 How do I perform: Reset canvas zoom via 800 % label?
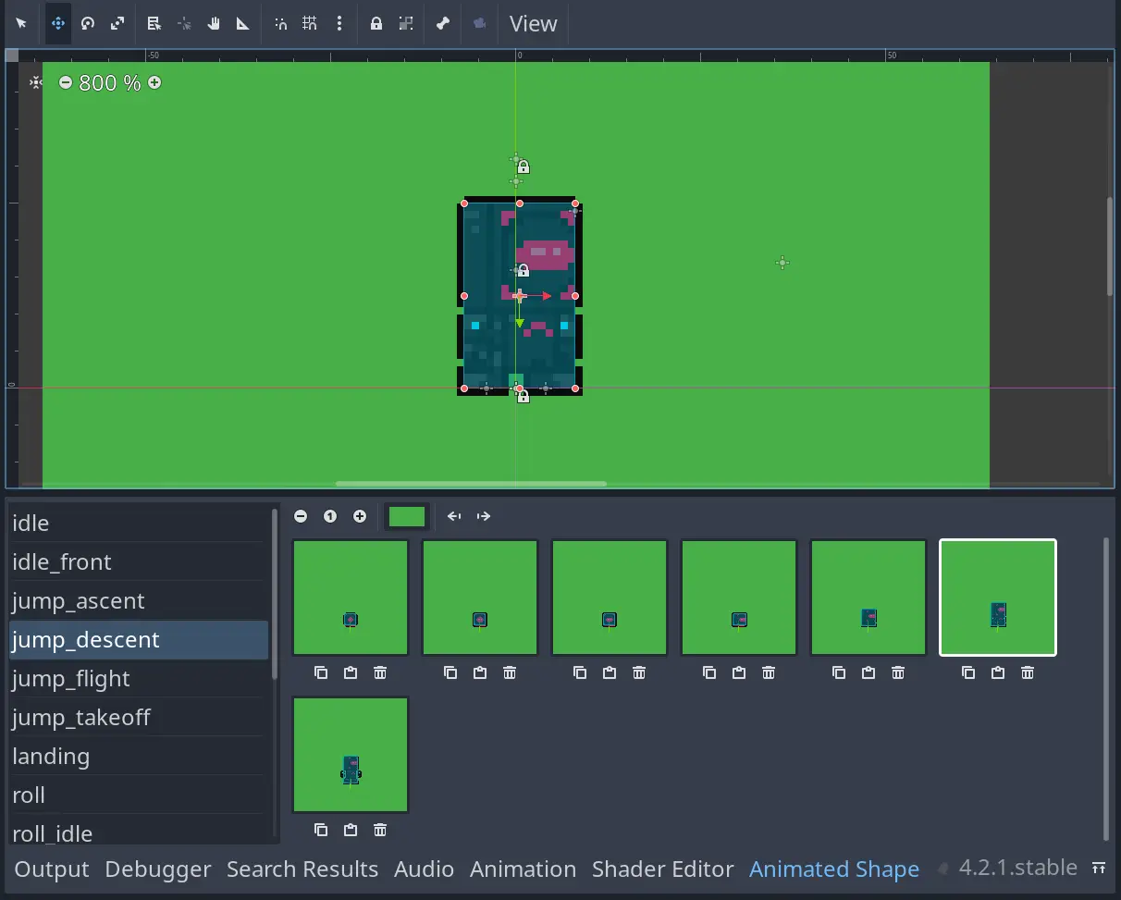point(110,82)
